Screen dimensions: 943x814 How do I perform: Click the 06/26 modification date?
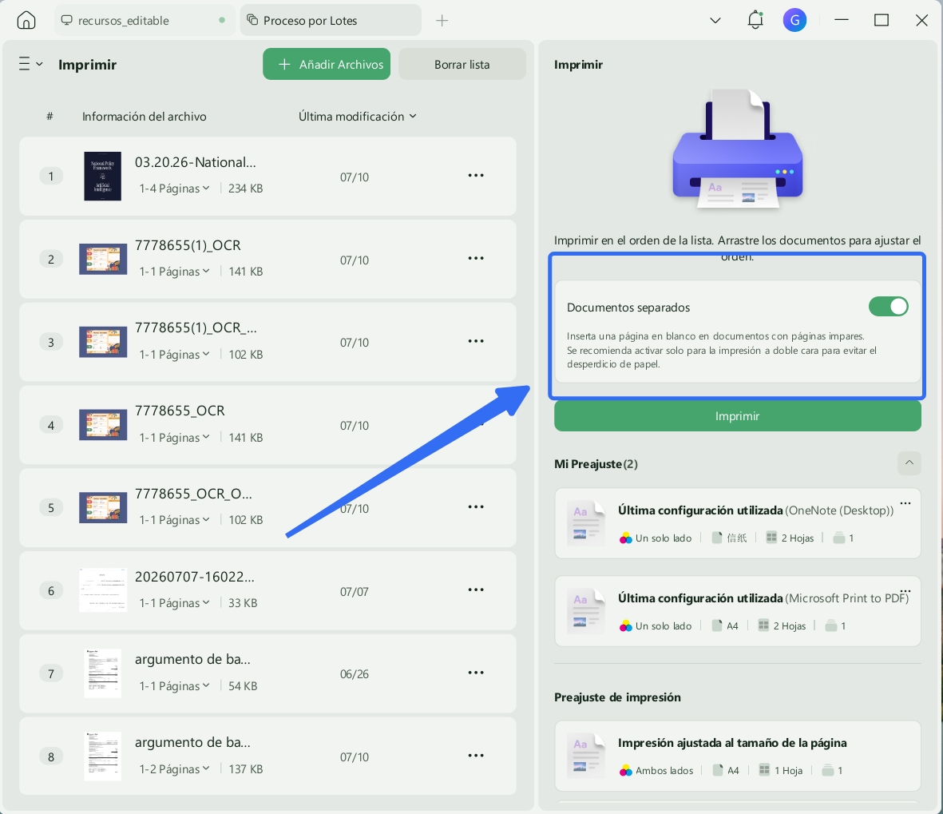[355, 674]
